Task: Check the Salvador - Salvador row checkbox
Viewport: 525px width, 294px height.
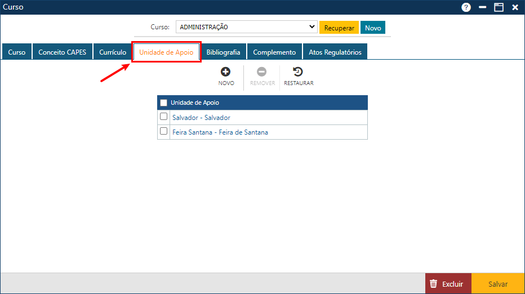Action: (164, 117)
